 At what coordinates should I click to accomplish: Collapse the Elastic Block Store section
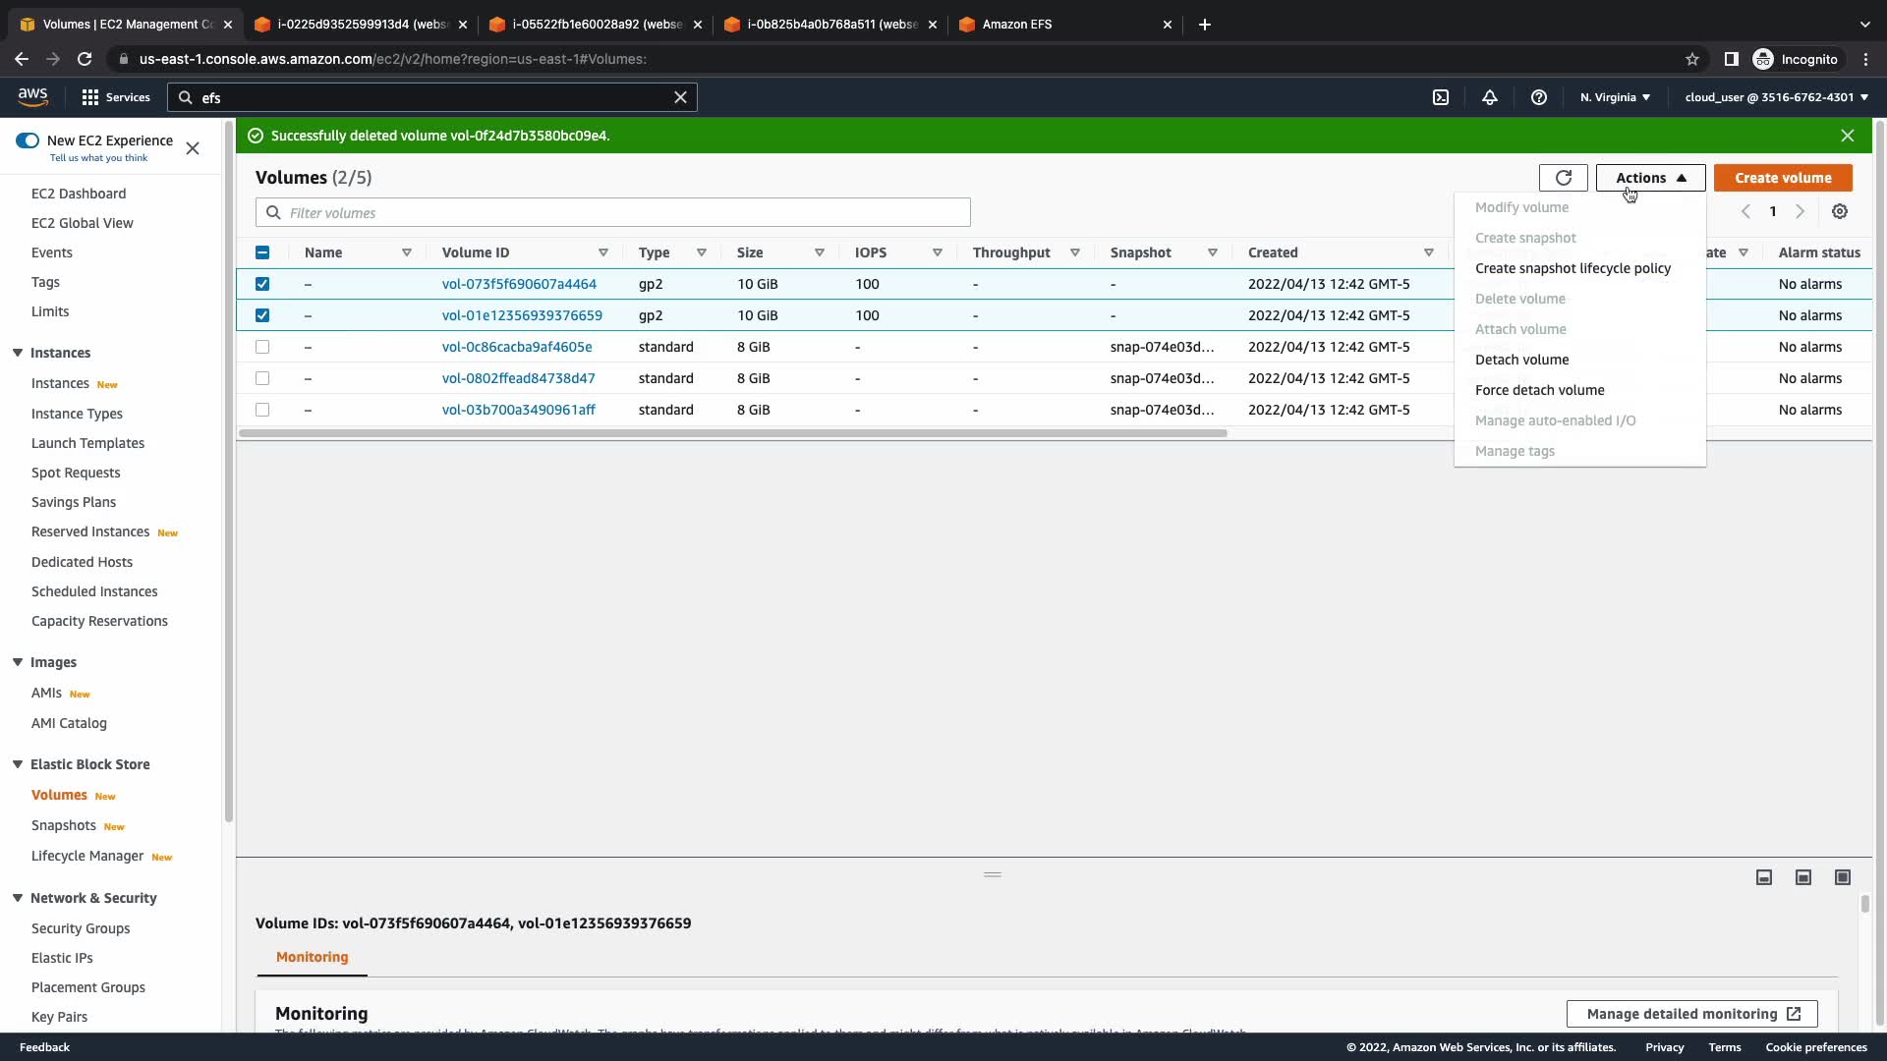pyautogui.click(x=18, y=764)
